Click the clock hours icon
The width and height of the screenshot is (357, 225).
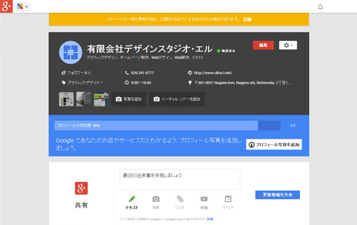127,83
